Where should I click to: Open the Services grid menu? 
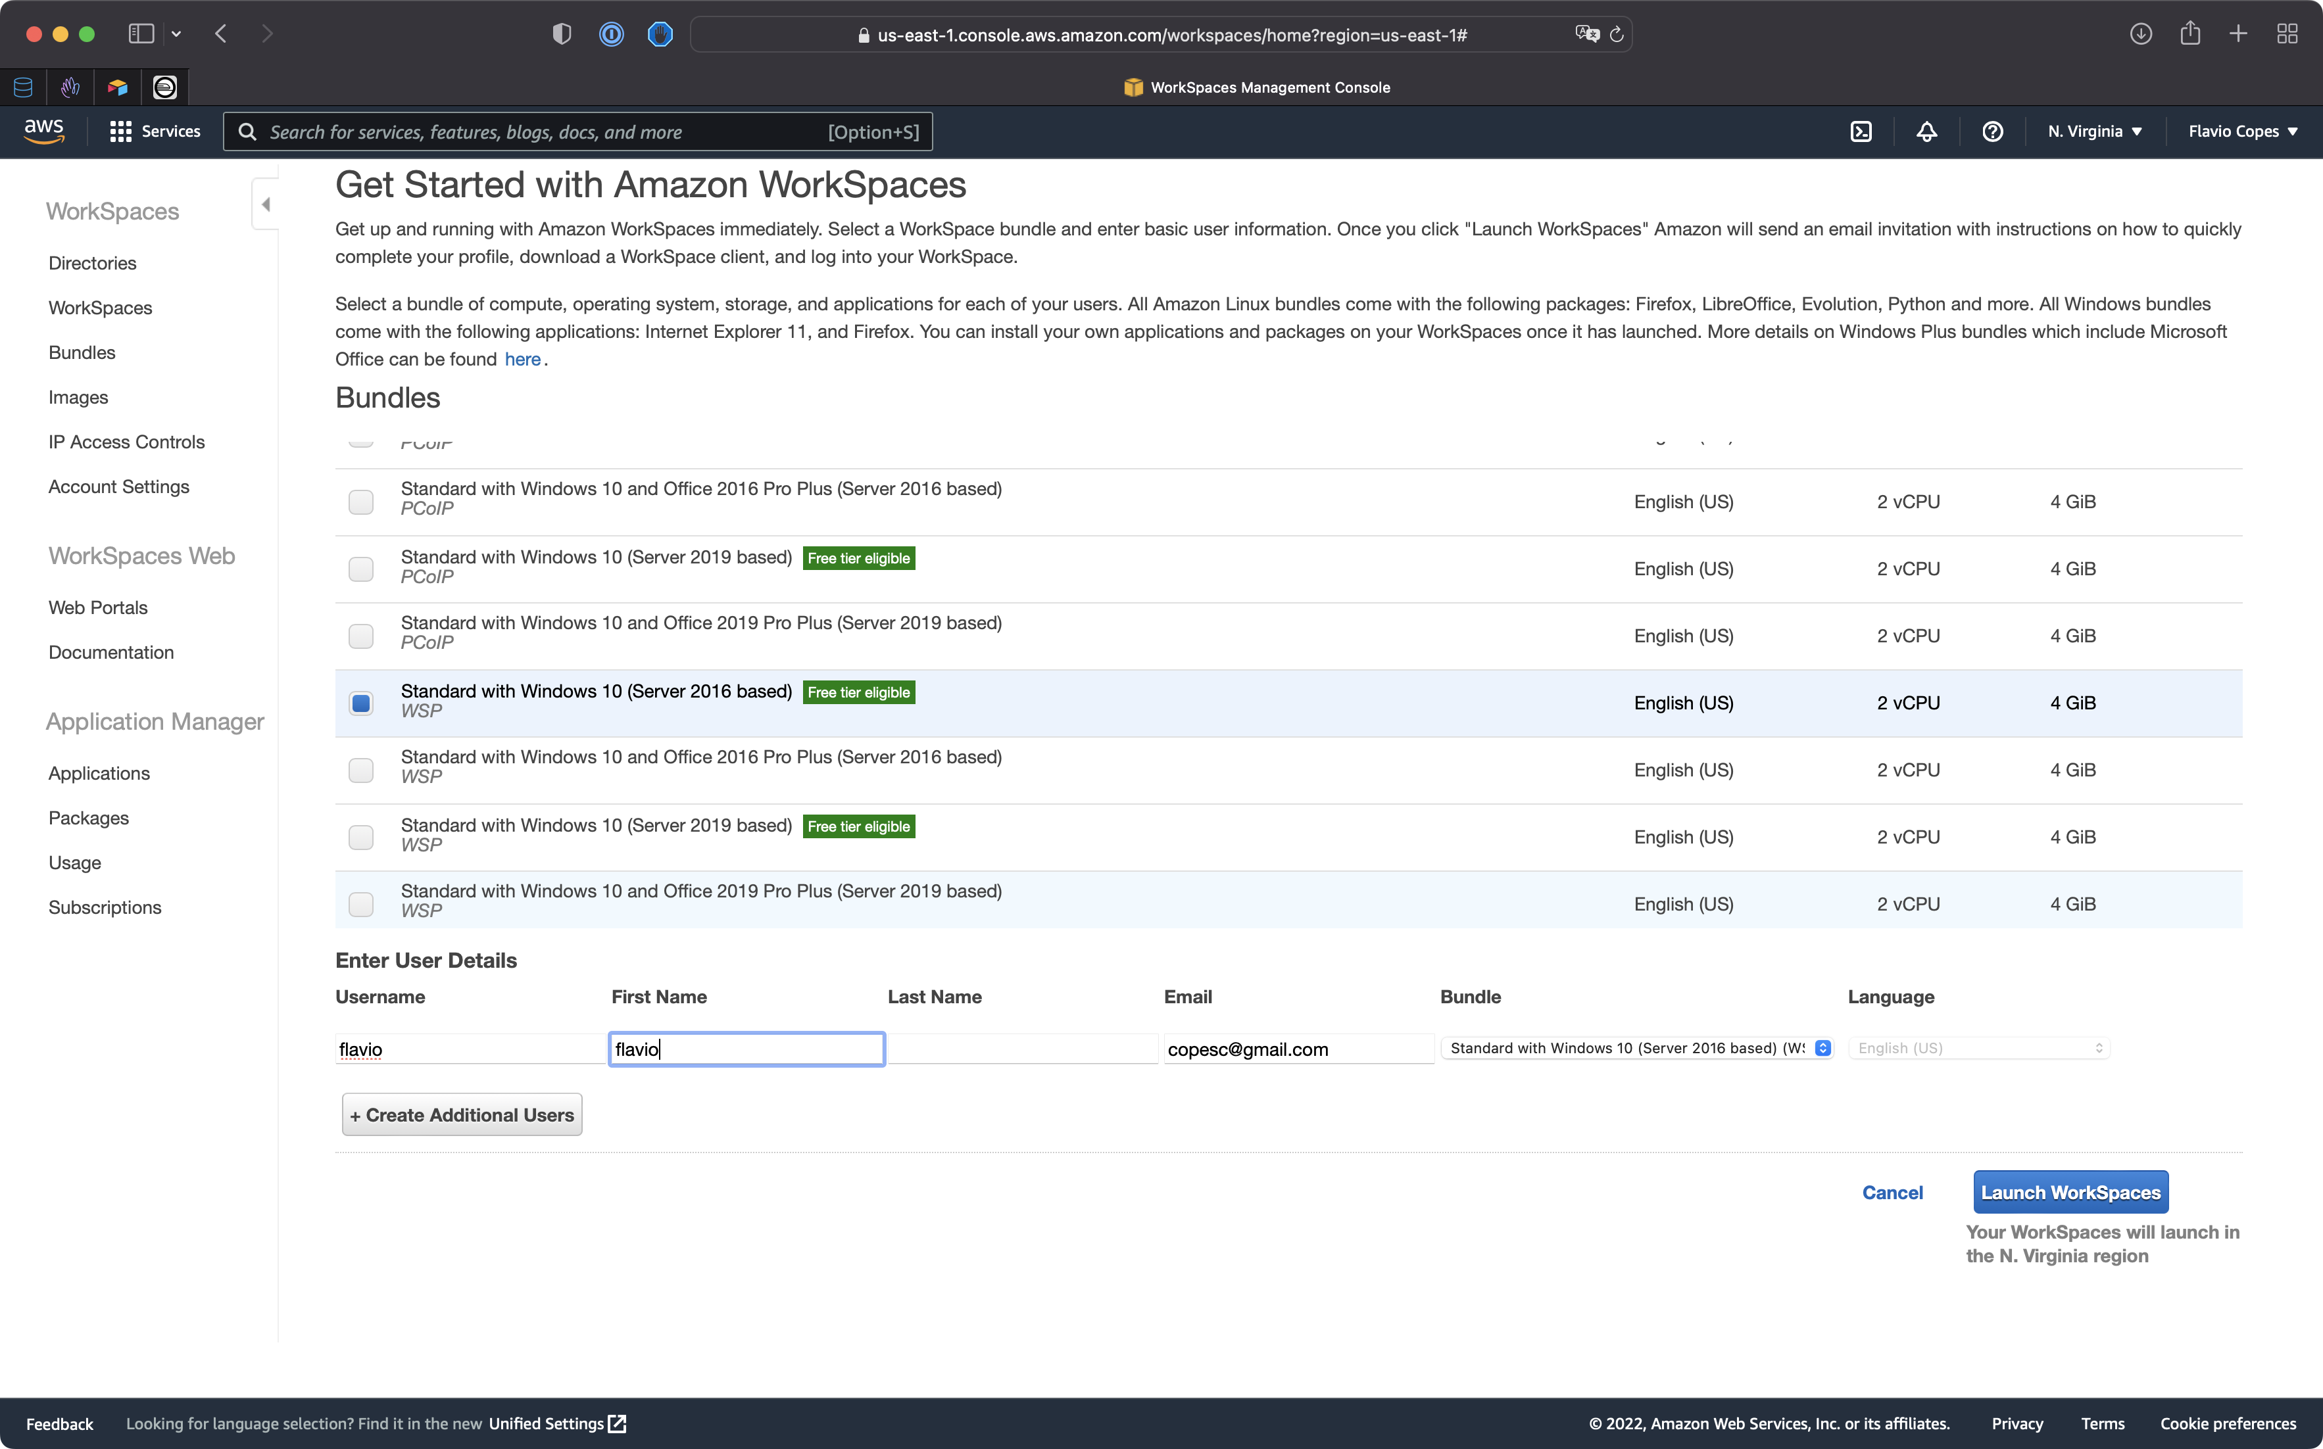tap(155, 131)
